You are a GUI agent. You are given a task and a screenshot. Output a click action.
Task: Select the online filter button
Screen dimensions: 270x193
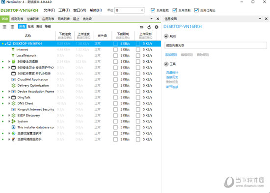tap(31, 26)
